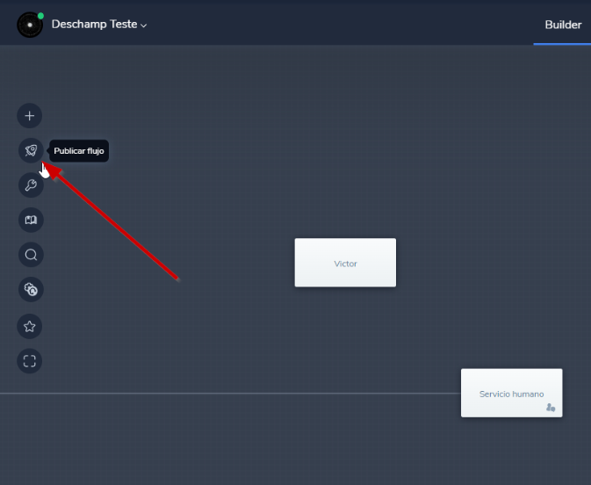Publish the flow with the rocket icon
This screenshot has height=485, width=591.
click(30, 151)
